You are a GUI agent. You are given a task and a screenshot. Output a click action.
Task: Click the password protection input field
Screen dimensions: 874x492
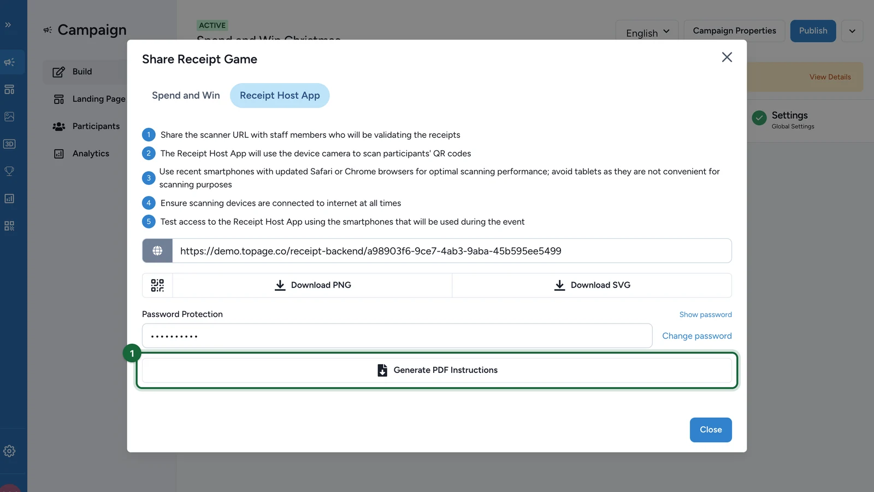coord(397,336)
